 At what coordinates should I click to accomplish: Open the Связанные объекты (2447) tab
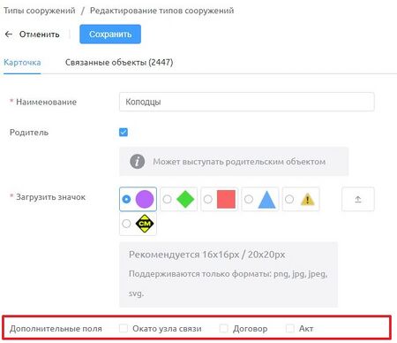point(119,63)
